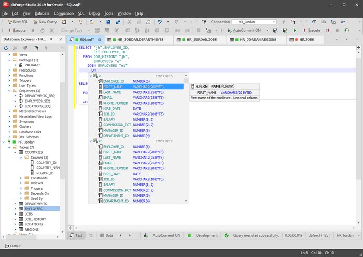Switch to the Text view toggle
This screenshot has width=363, height=257.
tap(76, 235)
